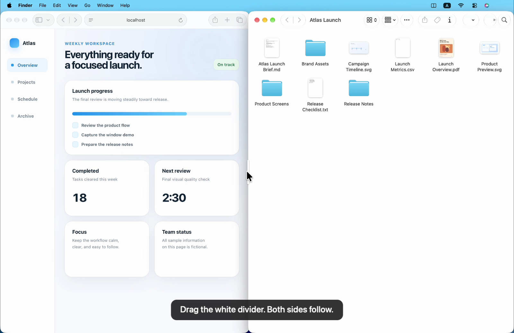Click the On track status badge
The height and width of the screenshot is (333, 514).
(x=226, y=64)
